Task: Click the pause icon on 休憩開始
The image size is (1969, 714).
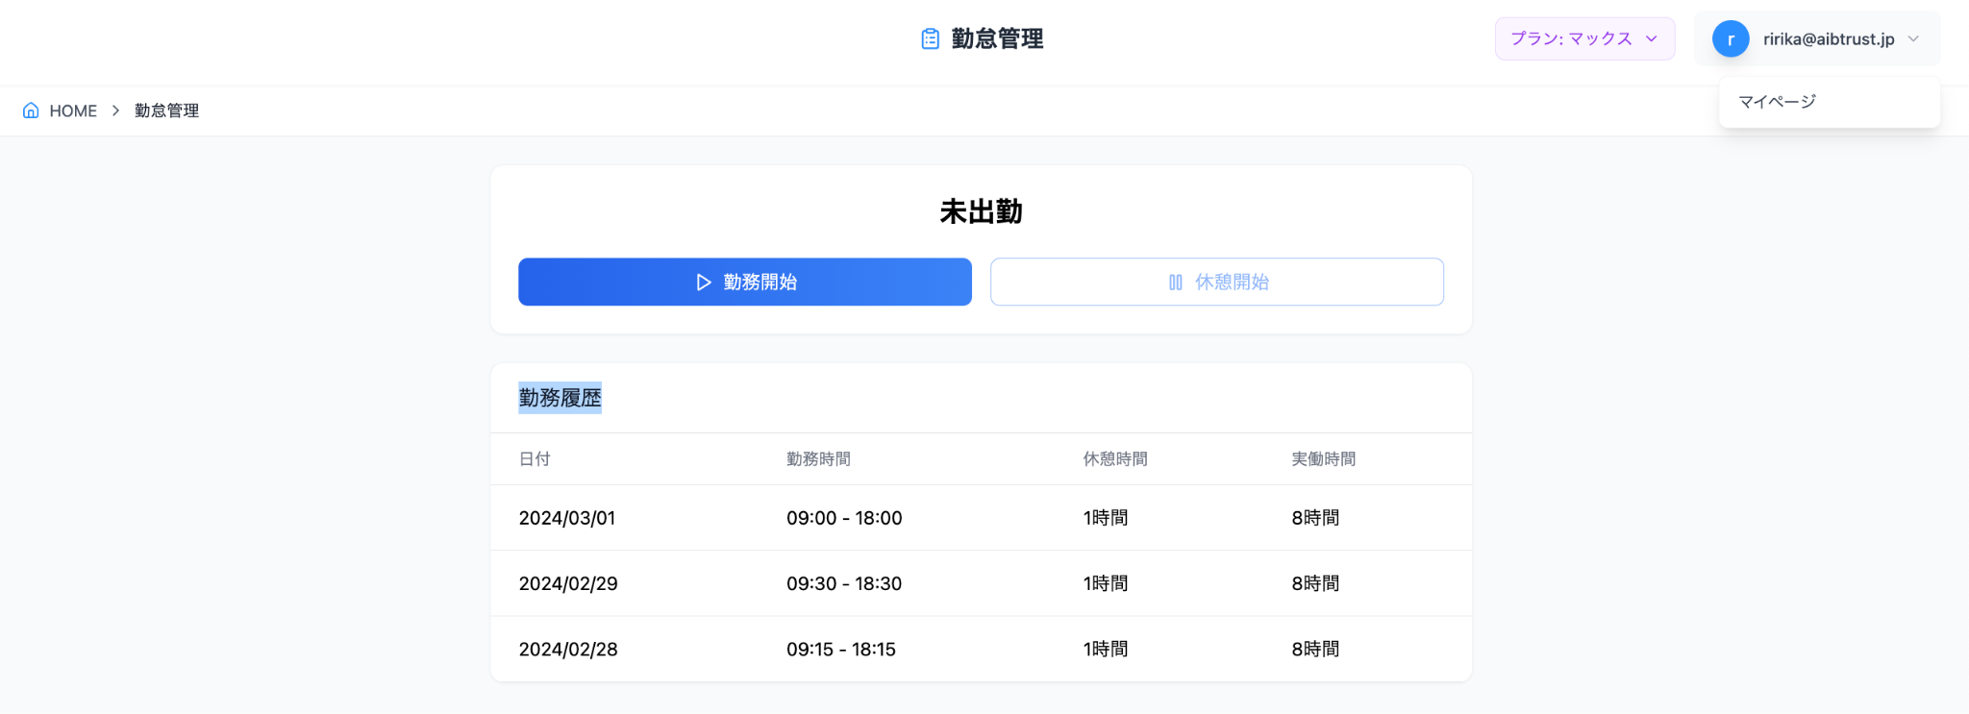Action: pyautogui.click(x=1175, y=283)
